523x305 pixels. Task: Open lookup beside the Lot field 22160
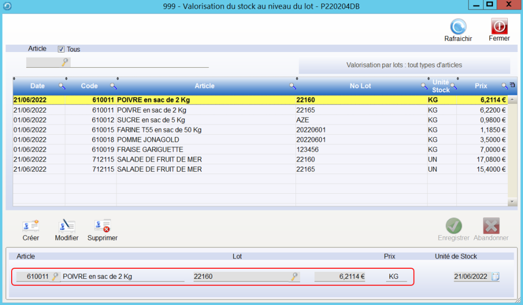[x=294, y=277]
